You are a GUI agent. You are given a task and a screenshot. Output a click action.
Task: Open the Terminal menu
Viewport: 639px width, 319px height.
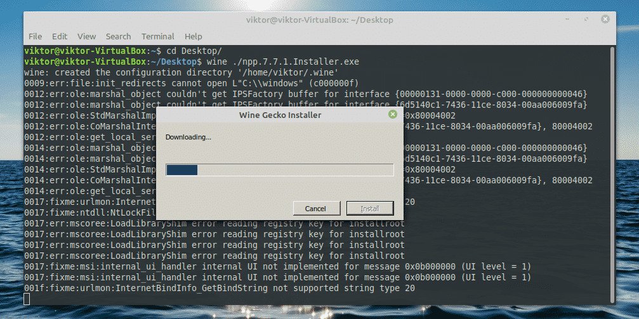coord(158,36)
